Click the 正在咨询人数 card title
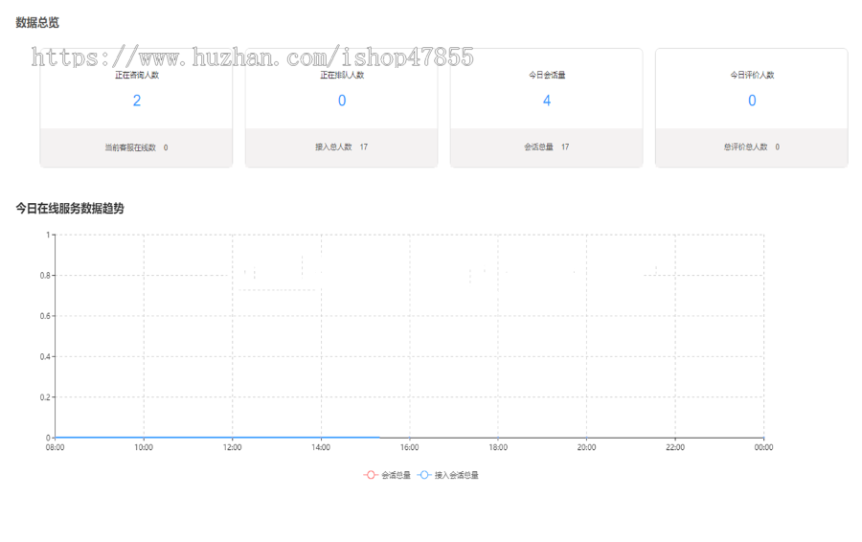The width and height of the screenshot is (862, 542). point(137,75)
